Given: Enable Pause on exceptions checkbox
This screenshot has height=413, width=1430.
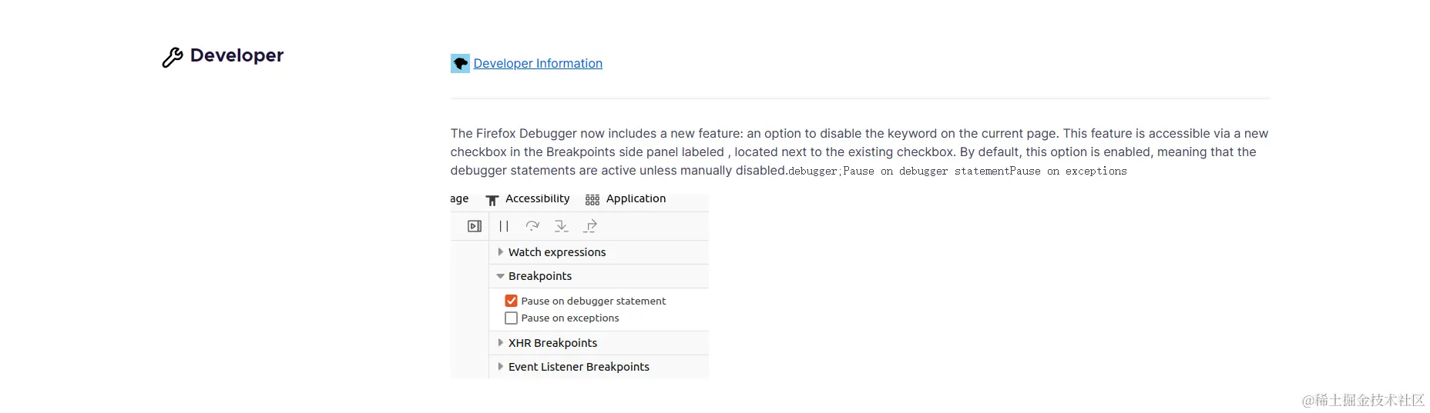Looking at the screenshot, I should [x=511, y=318].
